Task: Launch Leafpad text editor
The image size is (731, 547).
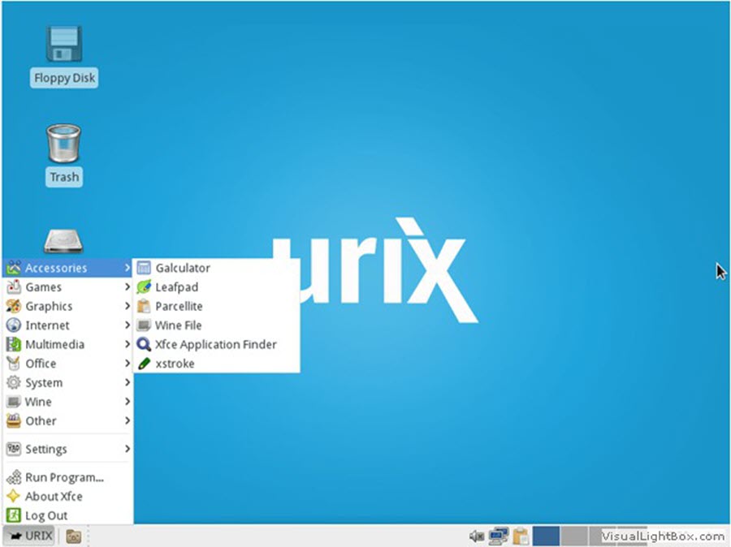Action: click(x=216, y=287)
